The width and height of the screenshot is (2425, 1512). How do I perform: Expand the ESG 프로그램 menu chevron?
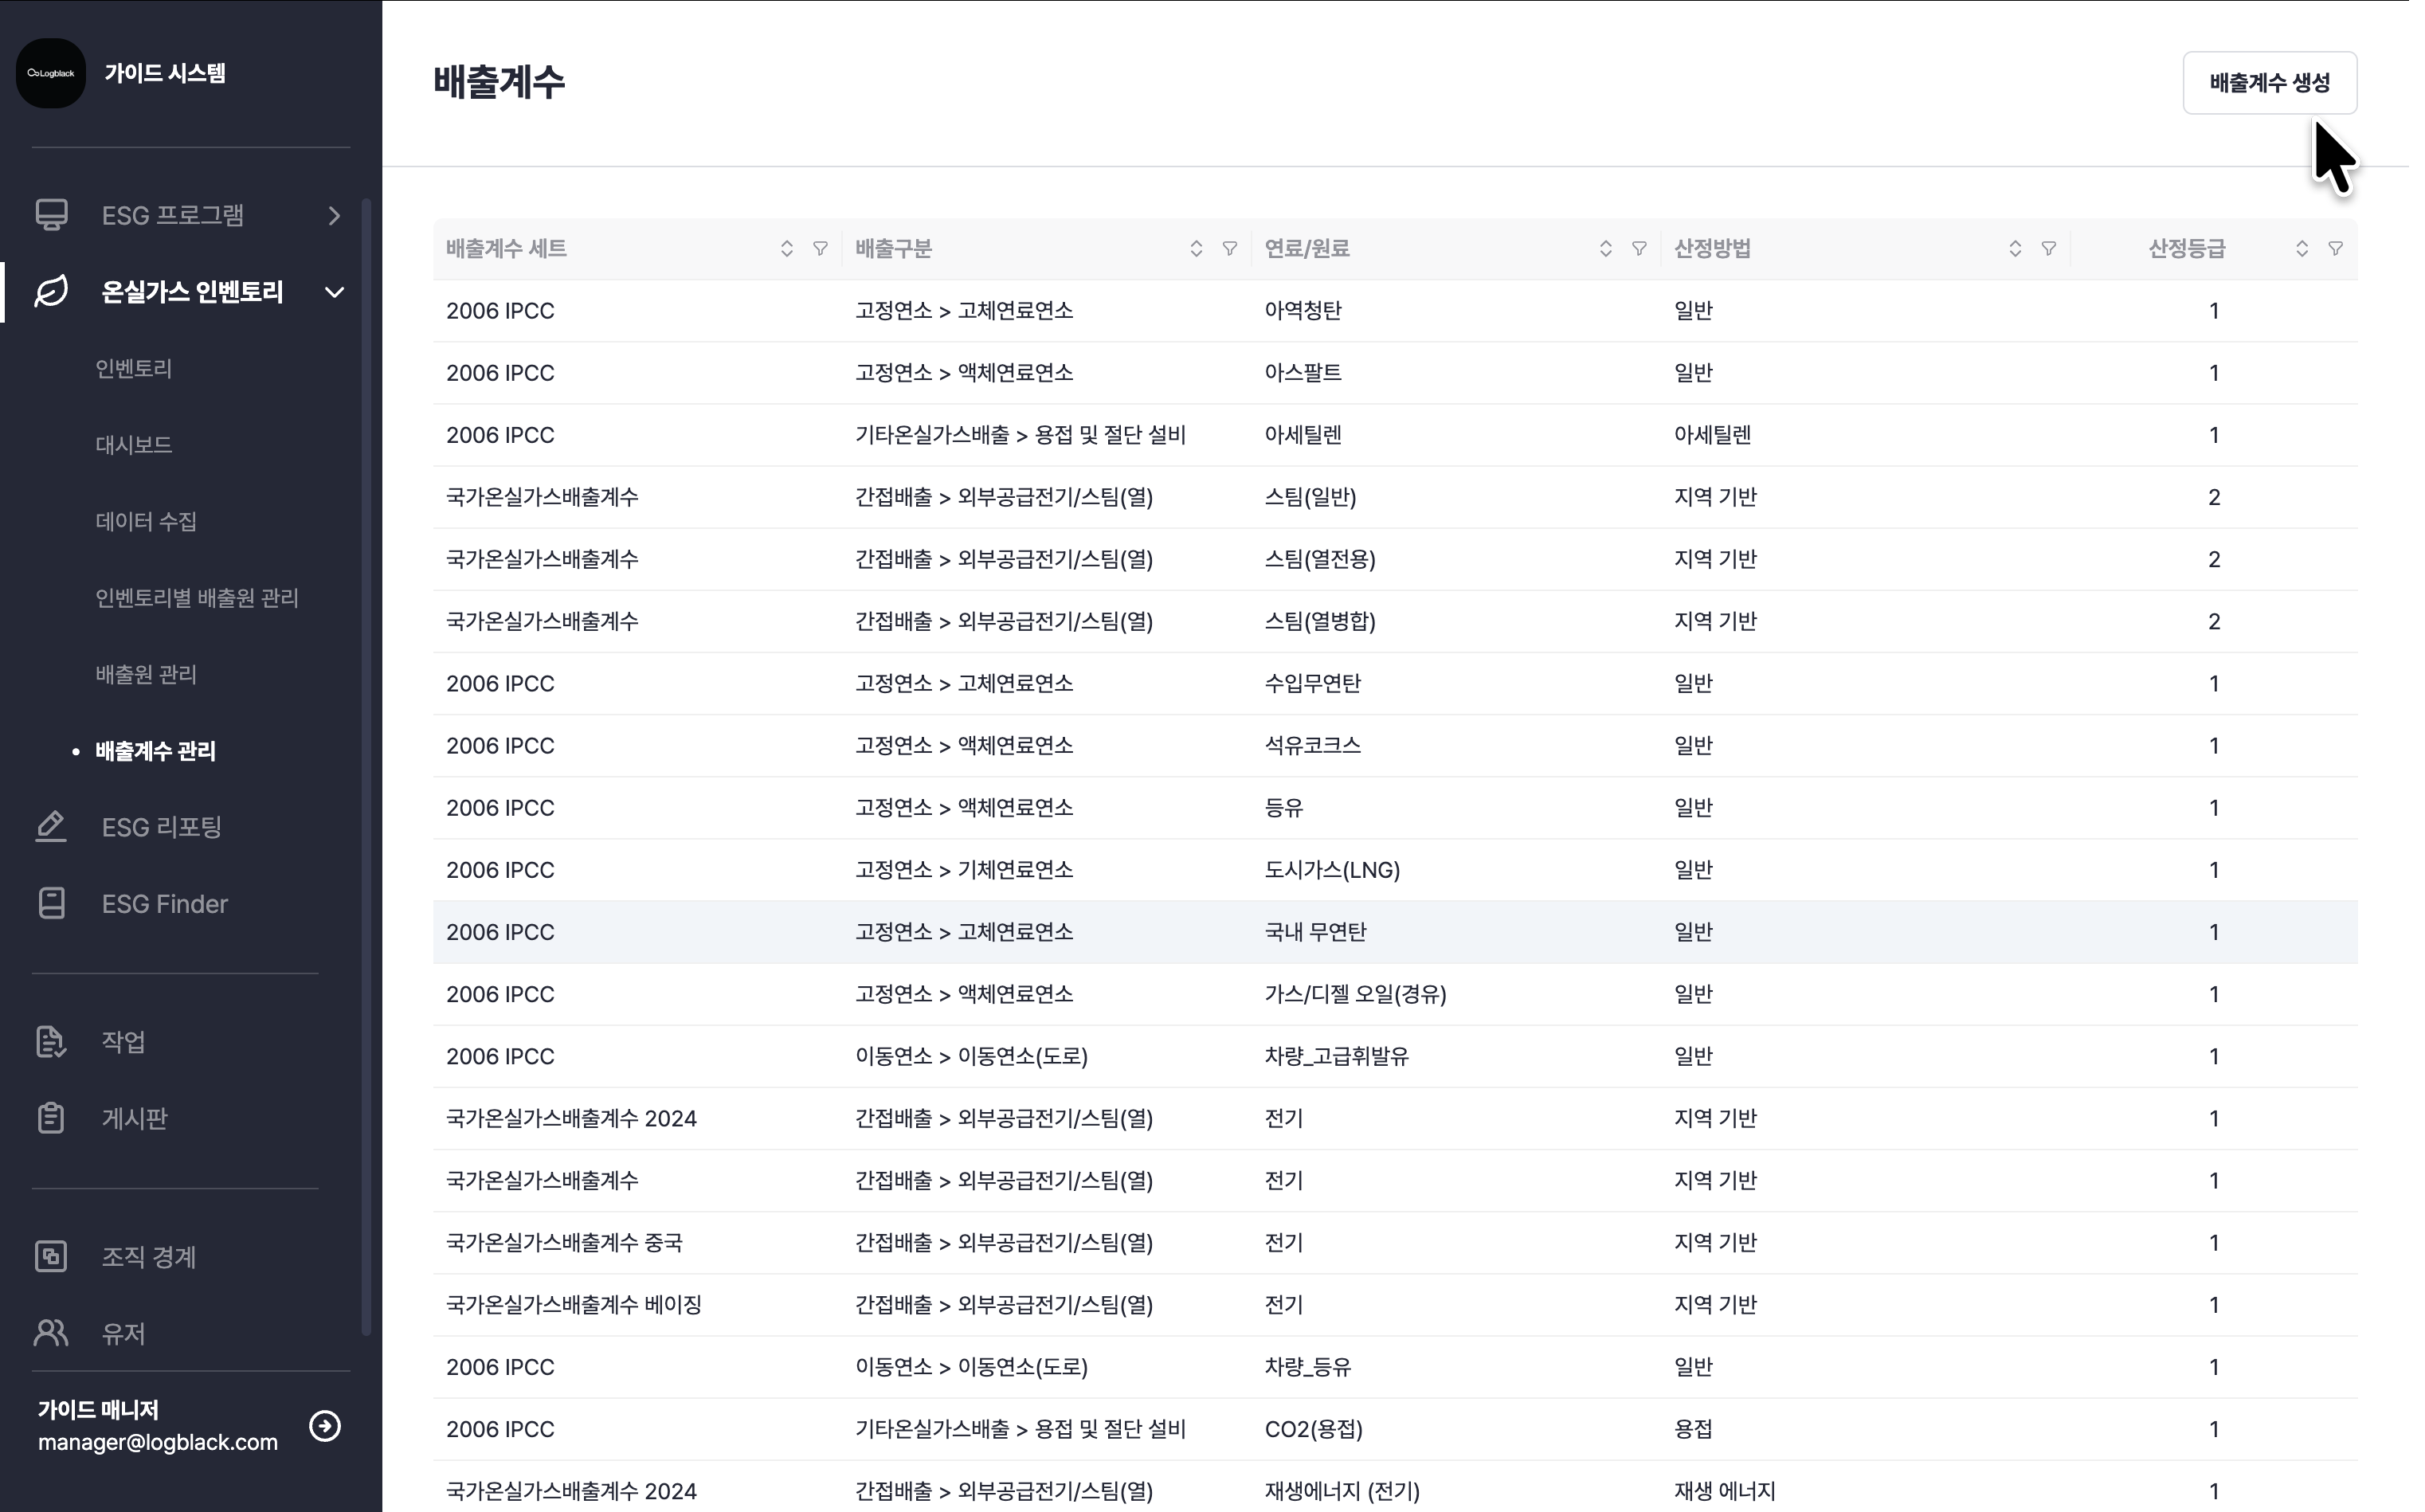click(335, 216)
